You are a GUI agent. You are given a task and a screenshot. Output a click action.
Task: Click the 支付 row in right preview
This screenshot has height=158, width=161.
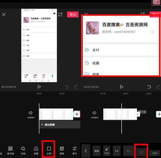tap(121, 50)
